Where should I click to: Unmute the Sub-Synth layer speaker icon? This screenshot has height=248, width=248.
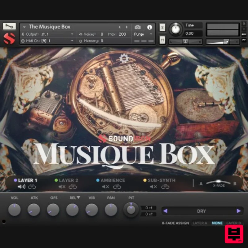[153, 187]
